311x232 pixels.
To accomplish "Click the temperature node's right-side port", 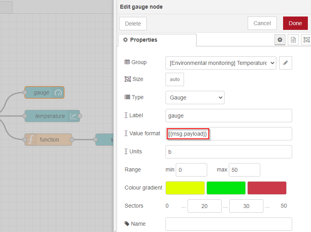I will [x=80, y=116].
